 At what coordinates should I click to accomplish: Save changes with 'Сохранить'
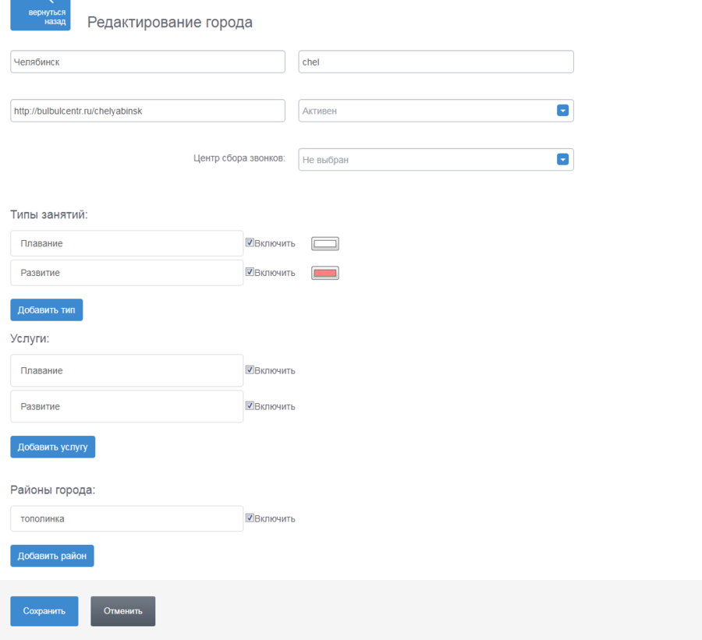pos(44,611)
